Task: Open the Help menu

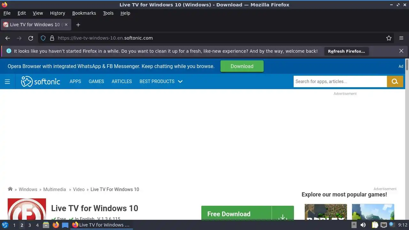Action: tap(125, 13)
